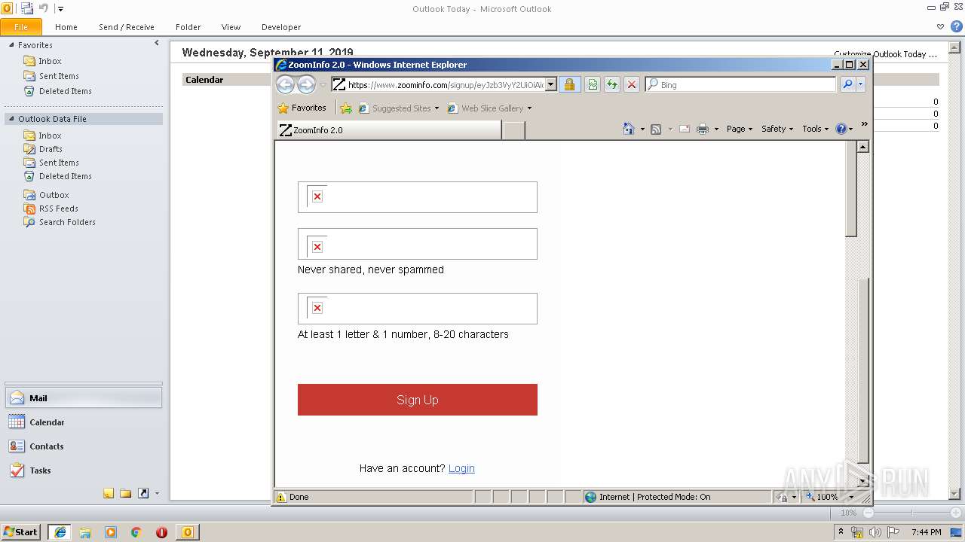
Task: Click the RSS feeds icon in IE
Action: [x=656, y=129]
